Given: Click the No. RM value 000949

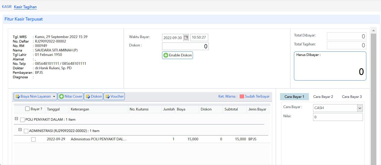Looking at the screenshot, I should click(41, 46).
